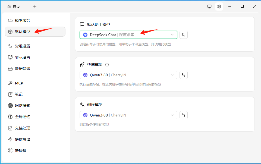Switch to the 首页 tab
Image resolution: width=261 pixels, height=164 pixels.
tap(14, 6)
